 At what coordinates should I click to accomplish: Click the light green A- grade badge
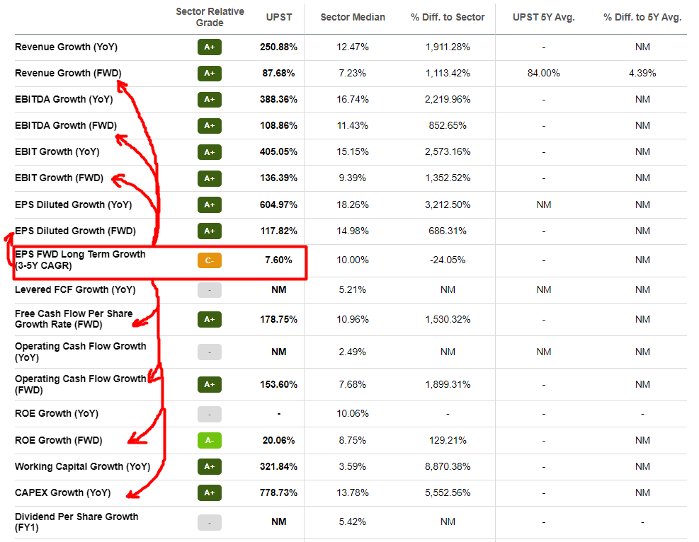click(x=210, y=440)
